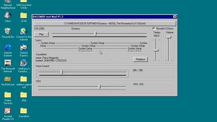
Task: Open the Recycle Bin icon
Action: 8,33
